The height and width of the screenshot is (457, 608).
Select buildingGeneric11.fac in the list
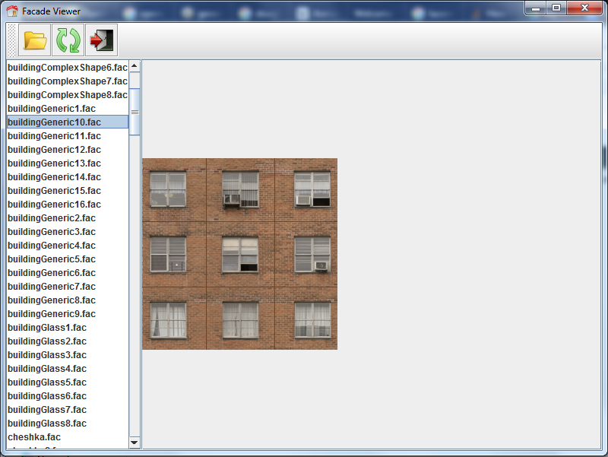[68, 136]
